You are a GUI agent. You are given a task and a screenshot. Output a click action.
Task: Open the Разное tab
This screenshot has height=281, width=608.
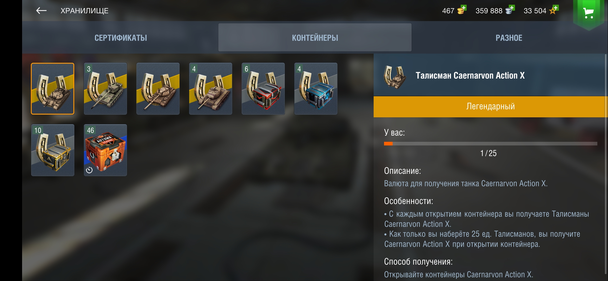509,38
